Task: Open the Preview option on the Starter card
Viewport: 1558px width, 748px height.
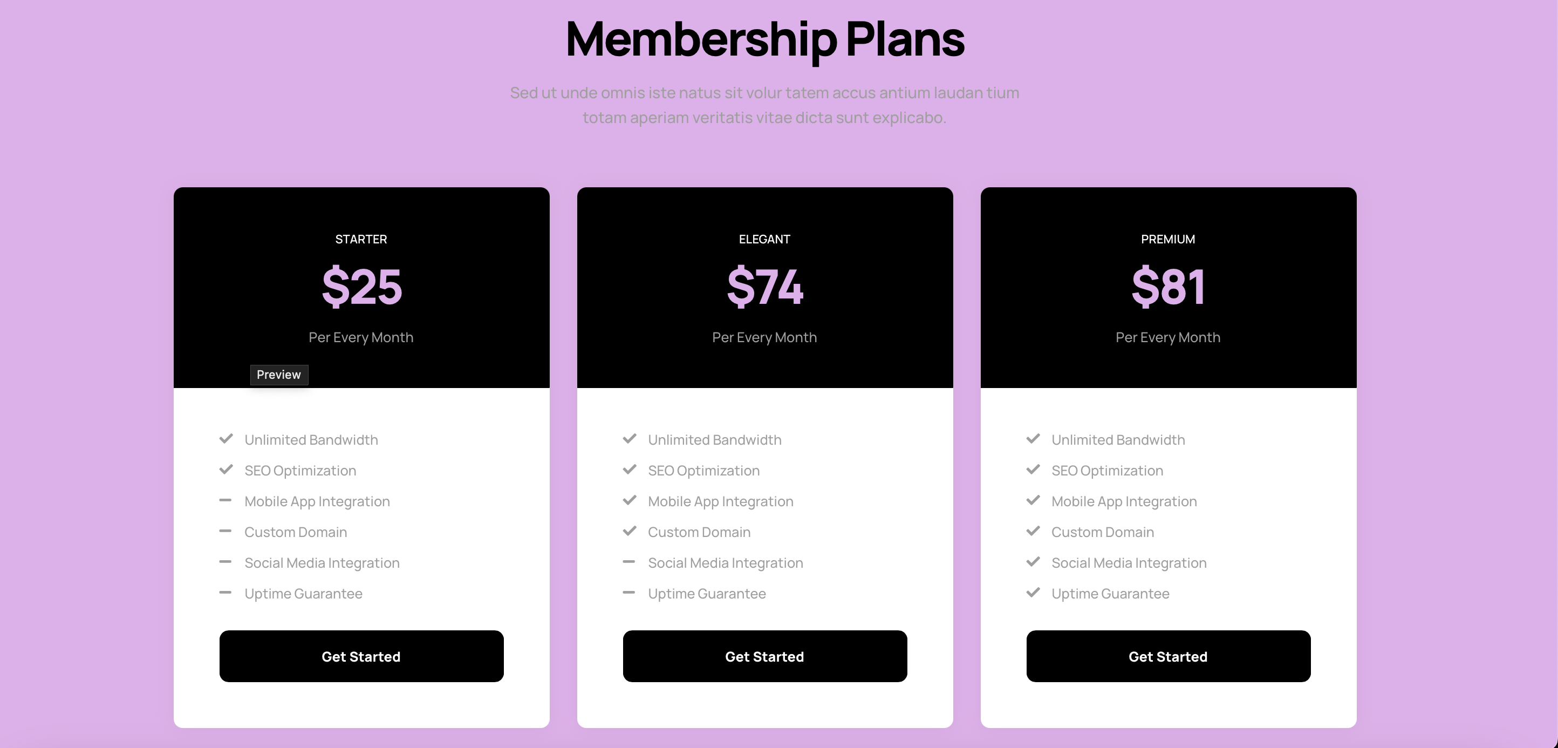Action: (279, 375)
